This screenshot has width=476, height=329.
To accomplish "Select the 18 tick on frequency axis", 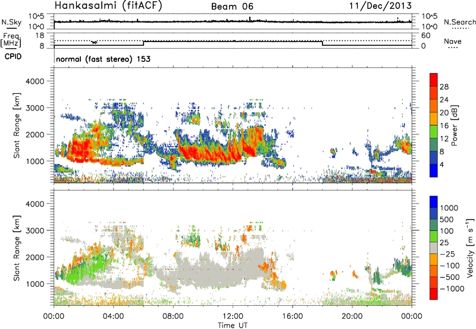I will (40, 36).
